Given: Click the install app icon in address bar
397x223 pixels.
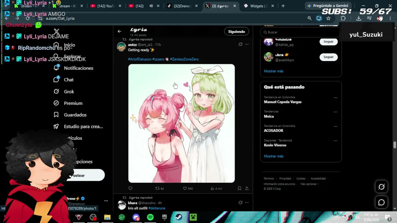Looking at the screenshot, I should [319, 18].
